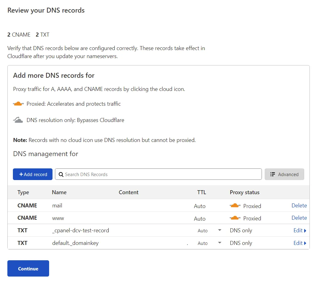Toggle Proxied status for mail record
Image resolution: width=319 pixels, height=283 pixels.
point(245,206)
